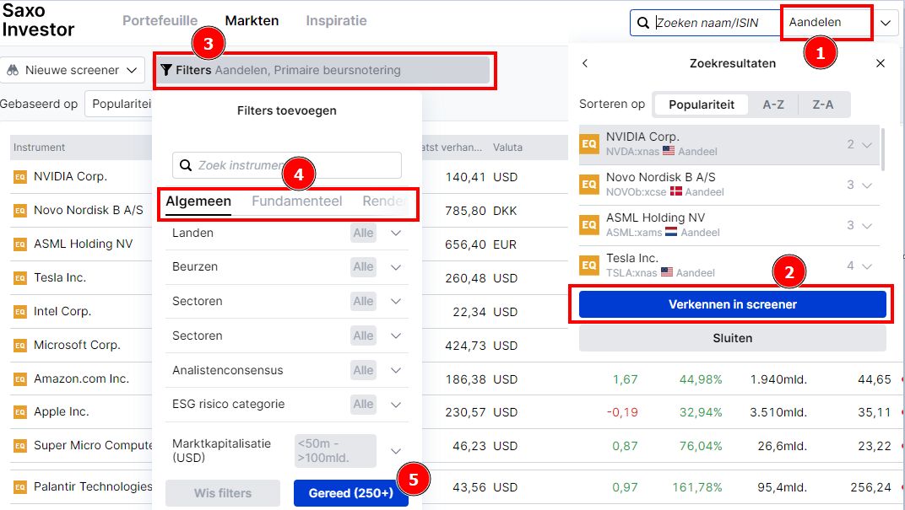
Task: Click the Instrument column header
Action: click(39, 148)
